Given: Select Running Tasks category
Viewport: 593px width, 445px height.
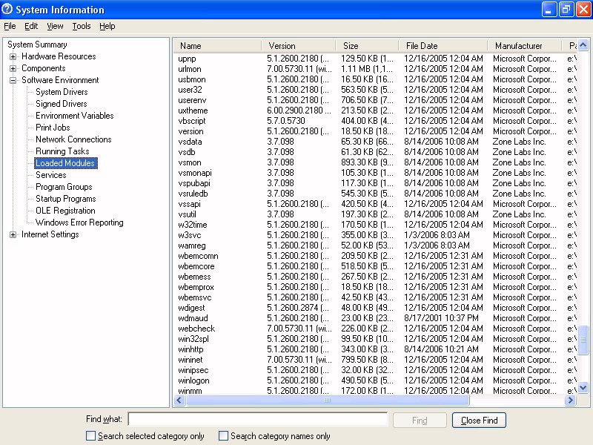Looking at the screenshot, I should point(62,151).
